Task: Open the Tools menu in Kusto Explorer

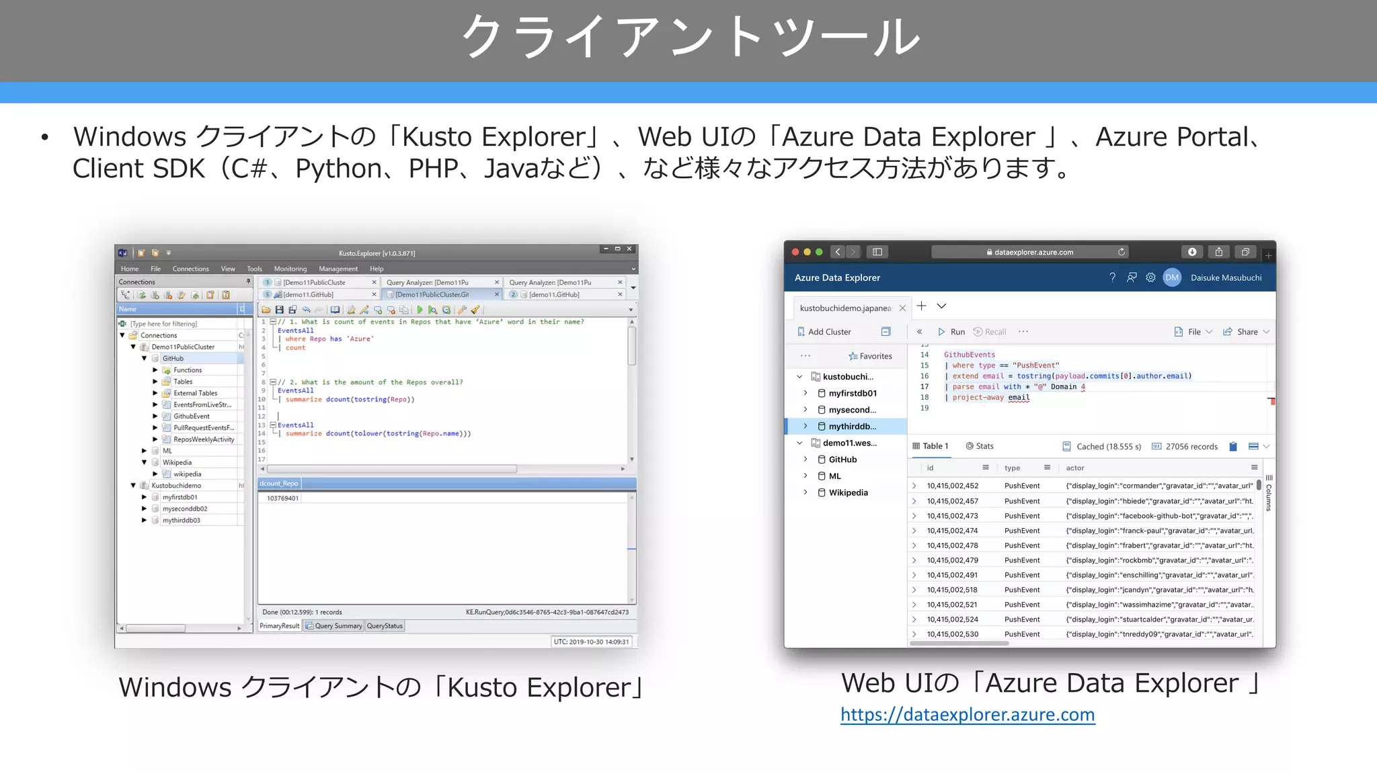Action: [x=254, y=269]
